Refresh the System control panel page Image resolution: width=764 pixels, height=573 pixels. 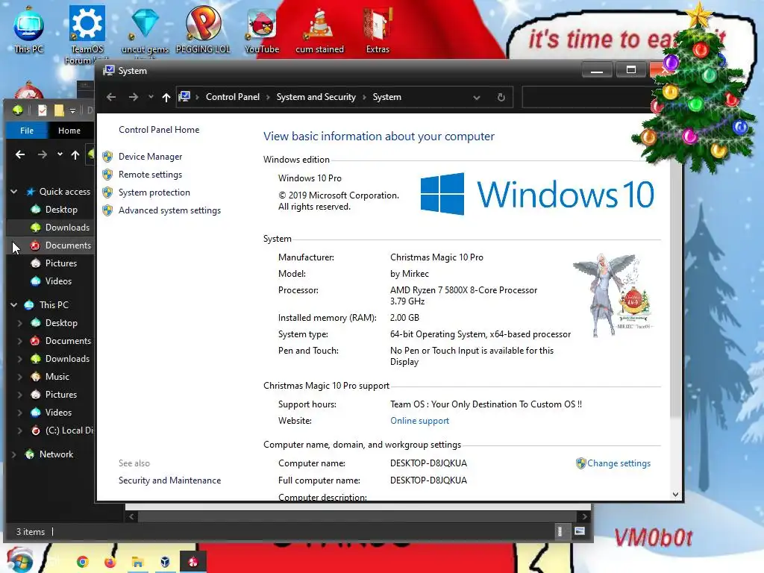tap(501, 97)
